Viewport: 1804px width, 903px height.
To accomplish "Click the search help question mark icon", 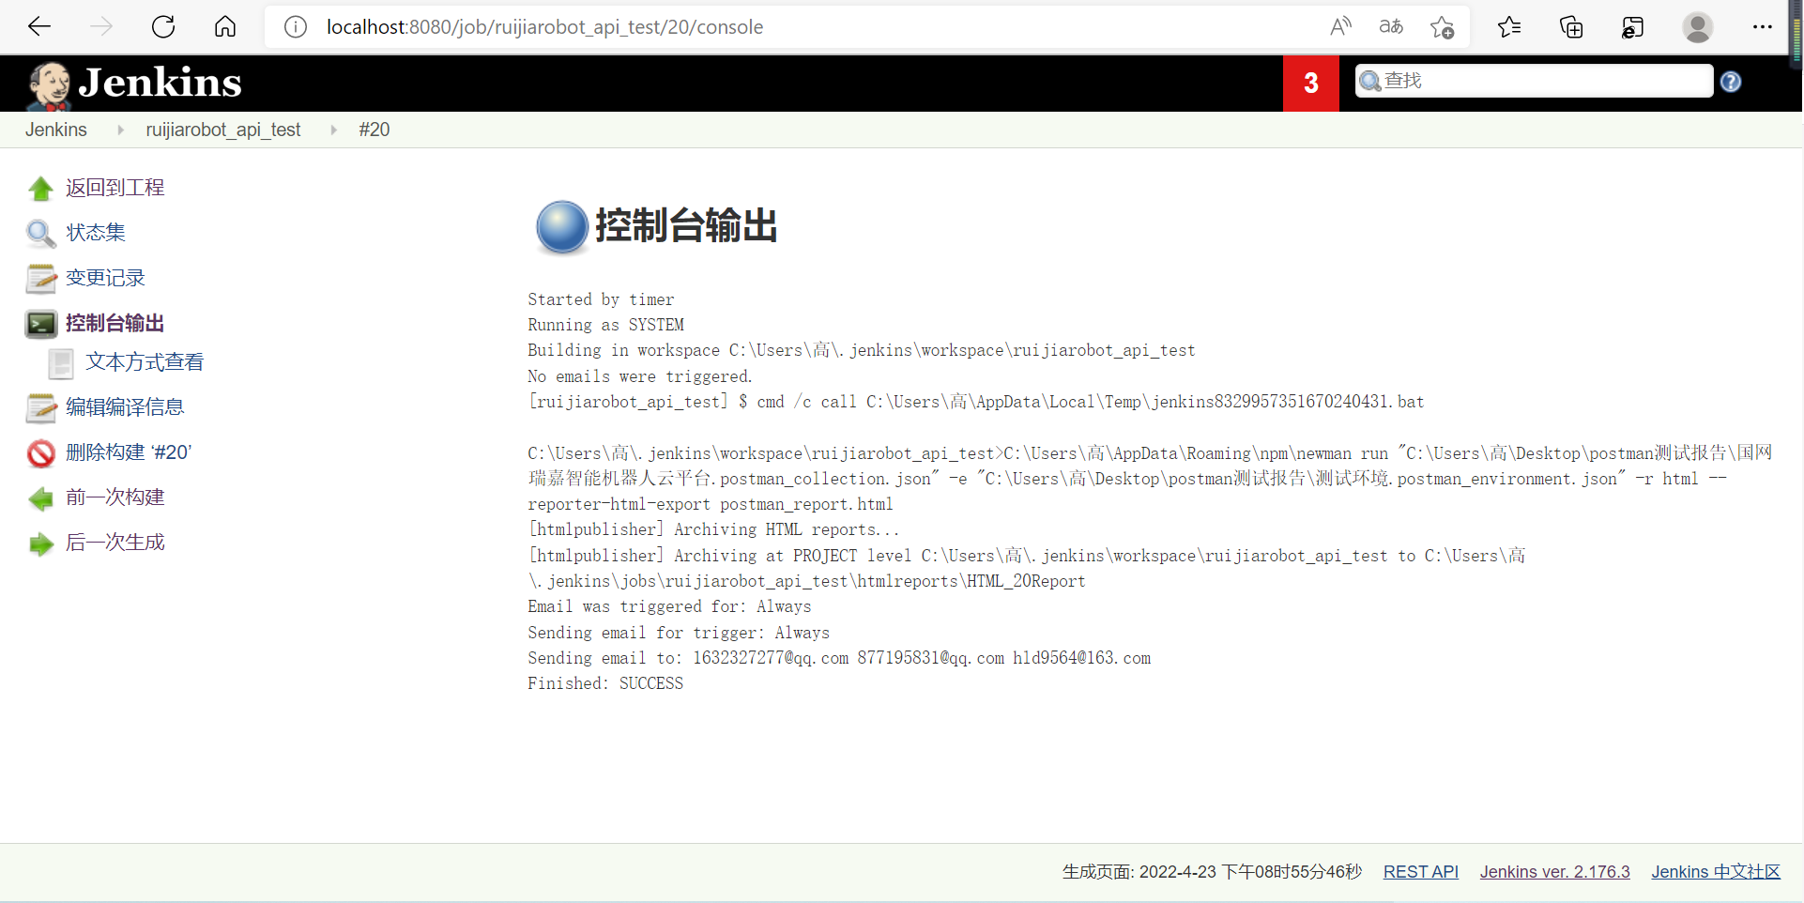I will point(1731,82).
